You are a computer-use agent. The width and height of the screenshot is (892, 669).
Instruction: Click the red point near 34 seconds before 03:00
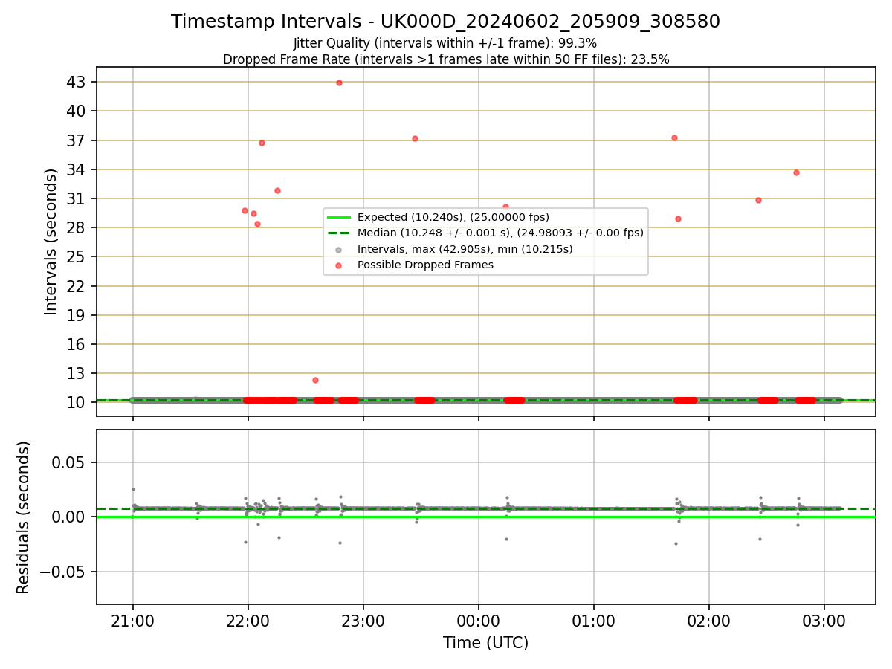pyautogui.click(x=796, y=172)
